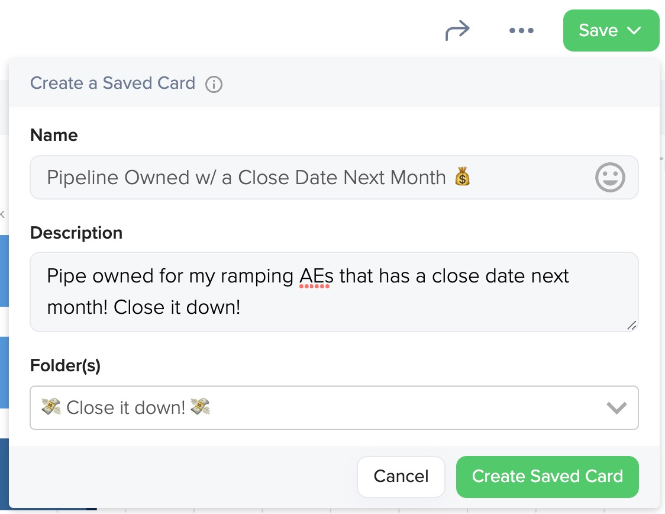Expand the Folder(s) dropdown chevron

(616, 407)
